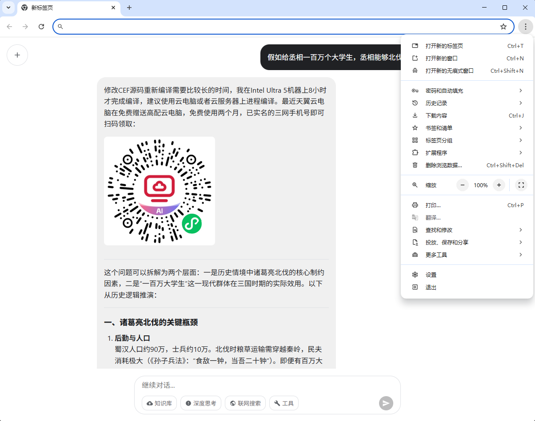The width and height of the screenshot is (535, 421).
Task: Expand the 密码和自动填充 submenu
Action: pos(467,90)
